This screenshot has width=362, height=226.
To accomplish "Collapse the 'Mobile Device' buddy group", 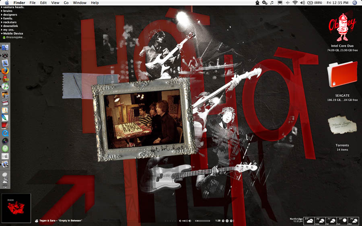I will click(x=2, y=34).
